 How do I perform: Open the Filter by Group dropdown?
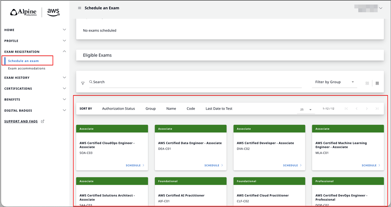(334, 82)
